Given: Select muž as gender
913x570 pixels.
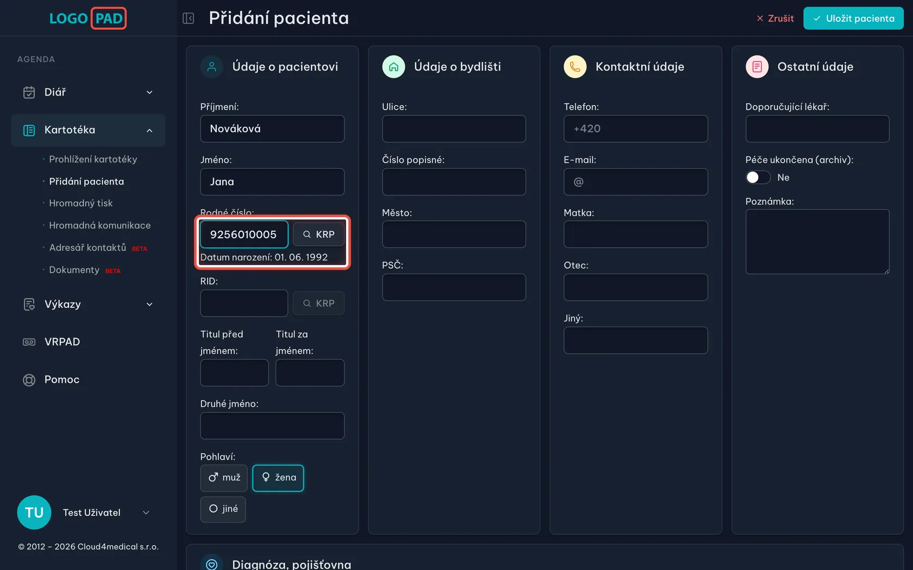Looking at the screenshot, I should coord(224,478).
